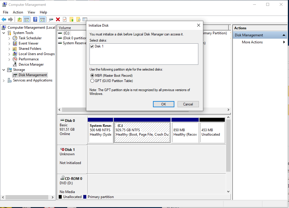Screen dimensions: 289x208
Task: Open the File menu
Action: pyautogui.click(x=6, y=12)
